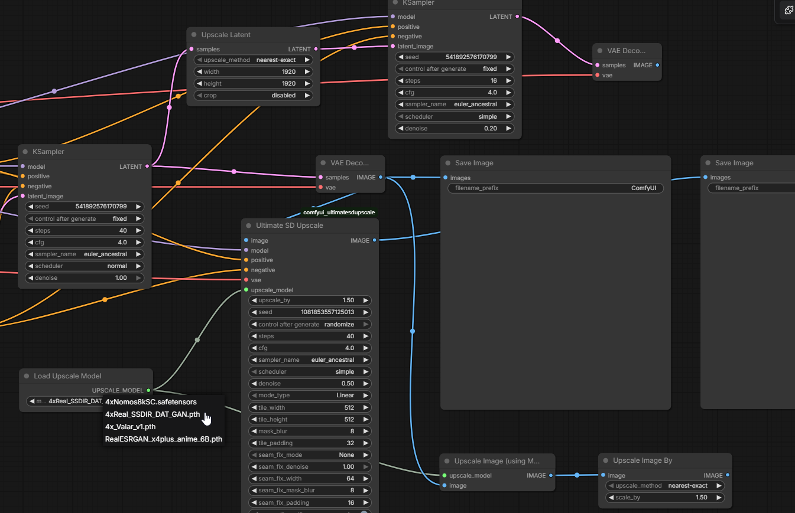Click the filename_prefix ComfyUI text field

[x=556, y=188]
